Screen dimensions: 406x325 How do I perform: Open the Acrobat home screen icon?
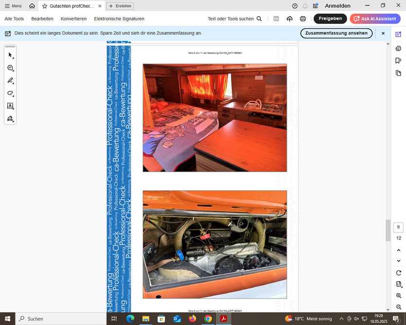[x=32, y=6]
